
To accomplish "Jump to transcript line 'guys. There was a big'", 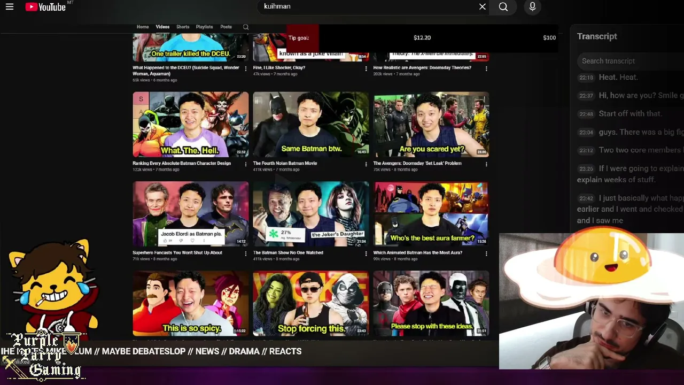I will pyautogui.click(x=641, y=132).
